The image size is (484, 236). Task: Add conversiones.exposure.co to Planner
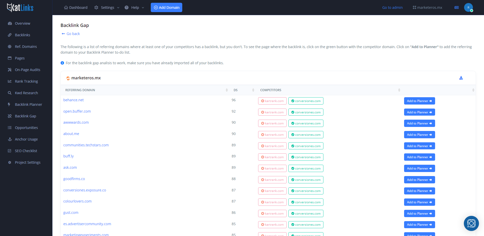point(419,191)
